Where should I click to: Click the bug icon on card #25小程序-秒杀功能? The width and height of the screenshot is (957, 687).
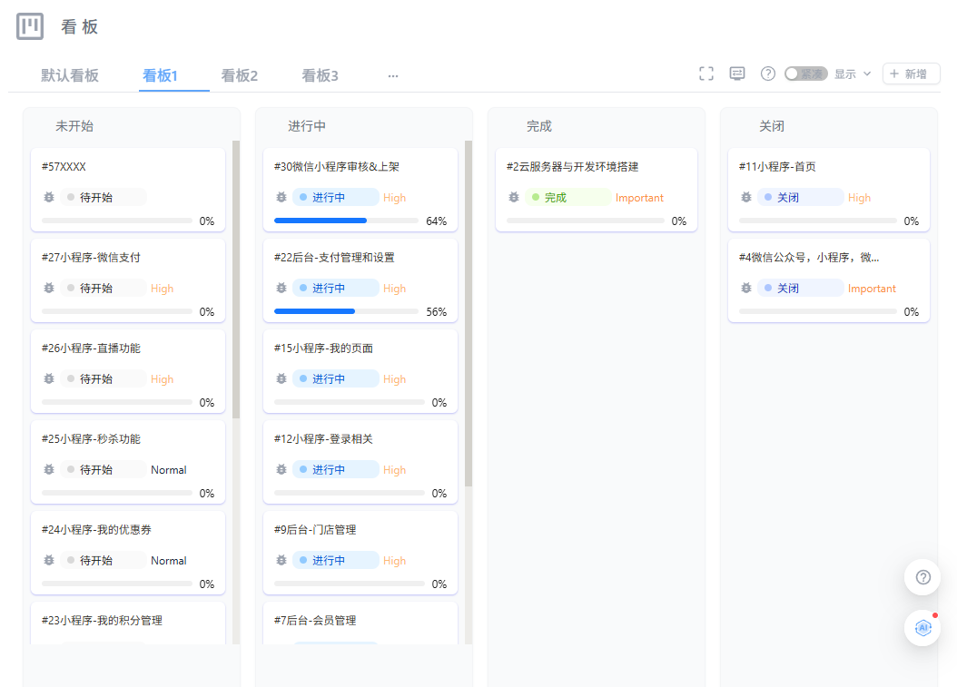(49, 470)
